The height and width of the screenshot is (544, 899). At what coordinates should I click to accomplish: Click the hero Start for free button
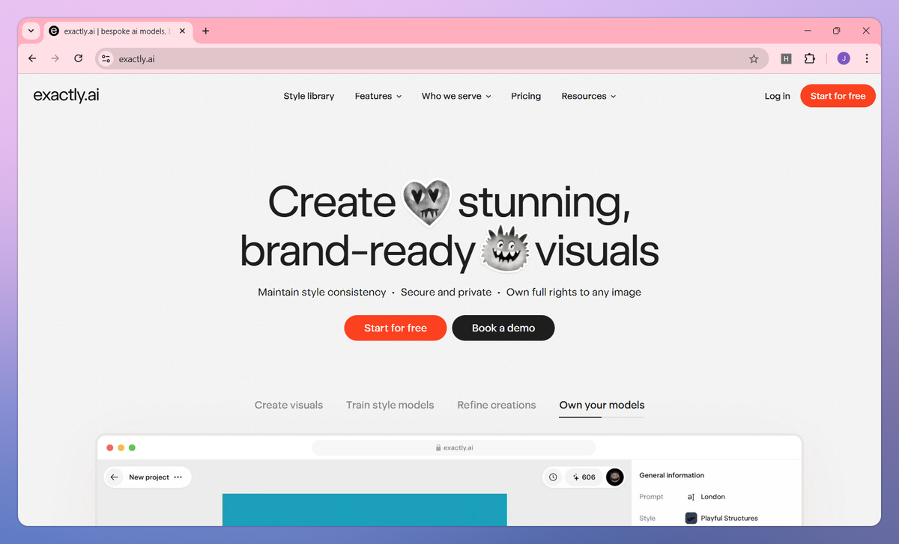(x=396, y=328)
